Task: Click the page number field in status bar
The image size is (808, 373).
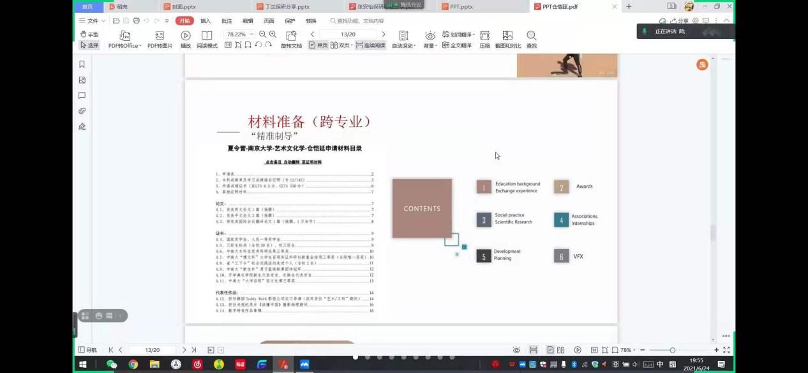Action: pyautogui.click(x=153, y=350)
